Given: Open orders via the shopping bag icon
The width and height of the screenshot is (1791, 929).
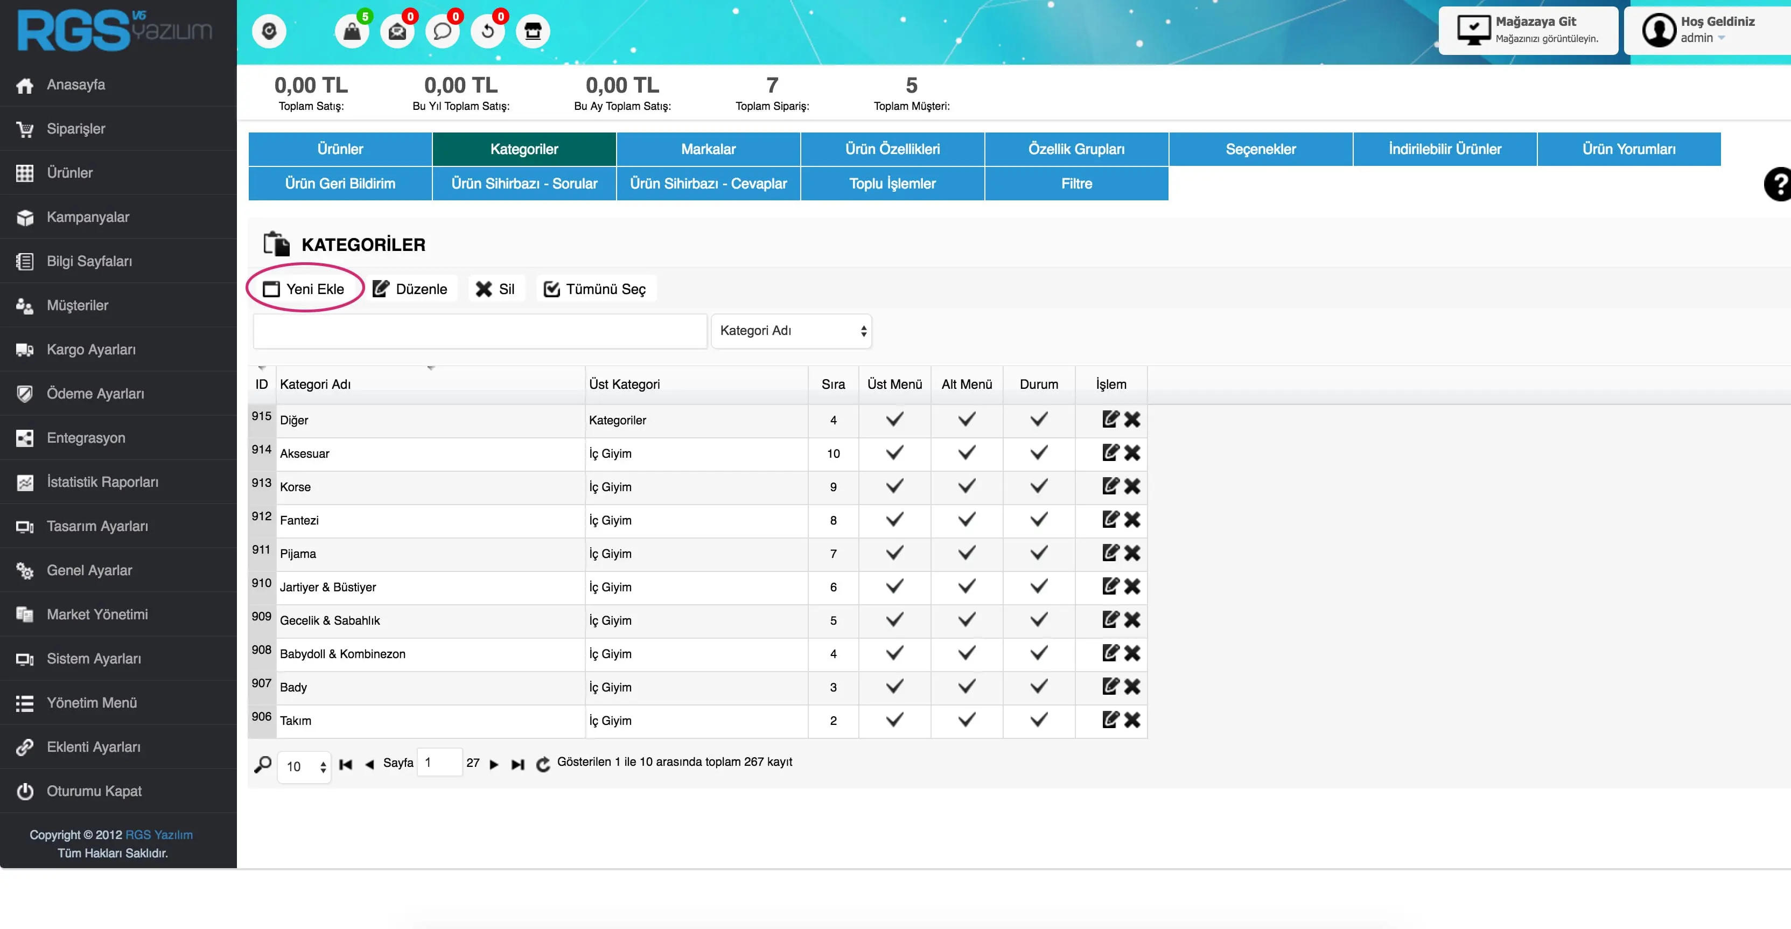Looking at the screenshot, I should pyautogui.click(x=352, y=31).
